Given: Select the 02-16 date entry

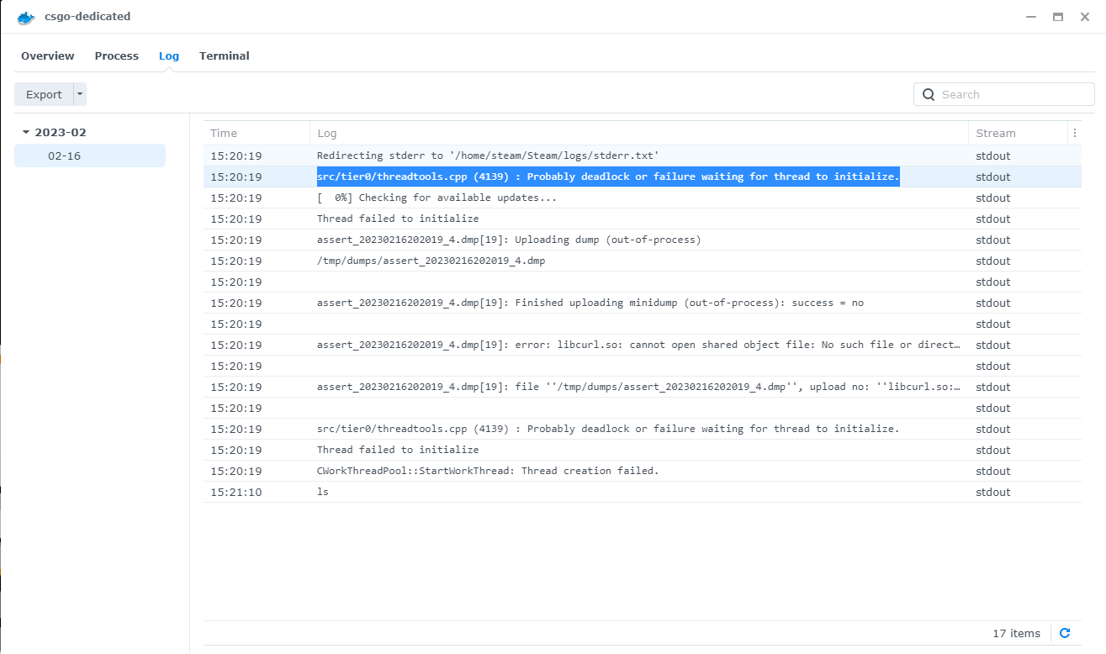Looking at the screenshot, I should [89, 156].
